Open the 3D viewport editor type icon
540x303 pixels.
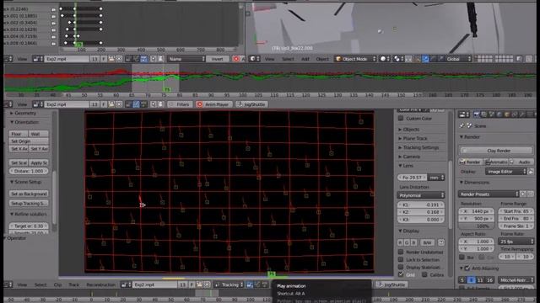pyautogui.click(x=254, y=59)
